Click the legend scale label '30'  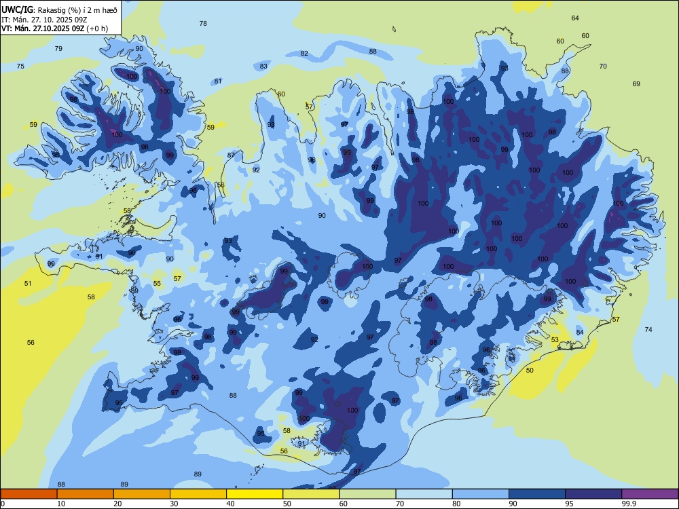[174, 504]
